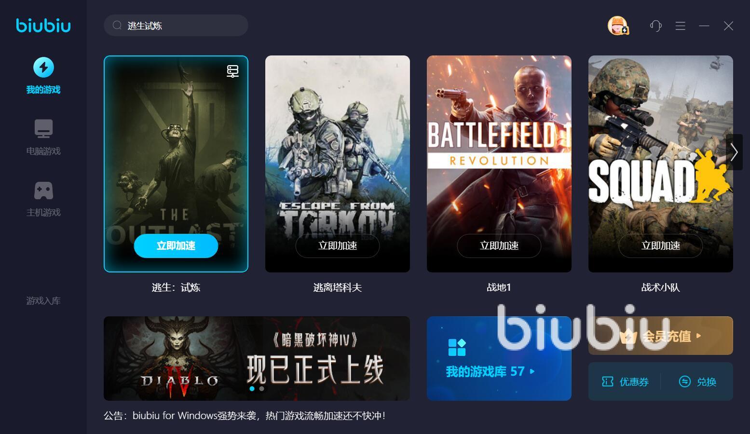Viewport: 750px width, 434px height.
Task: Open customer service headset icon
Action: click(655, 26)
